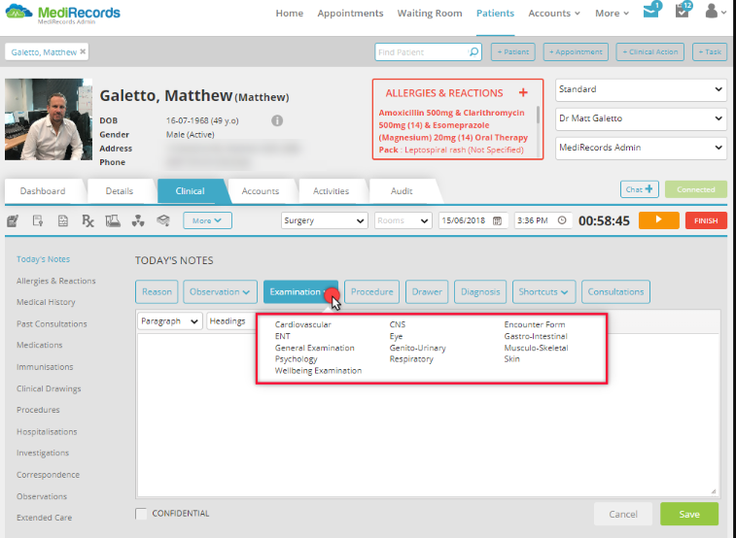
Task: Open Medical History in the sidebar
Action: tap(46, 302)
